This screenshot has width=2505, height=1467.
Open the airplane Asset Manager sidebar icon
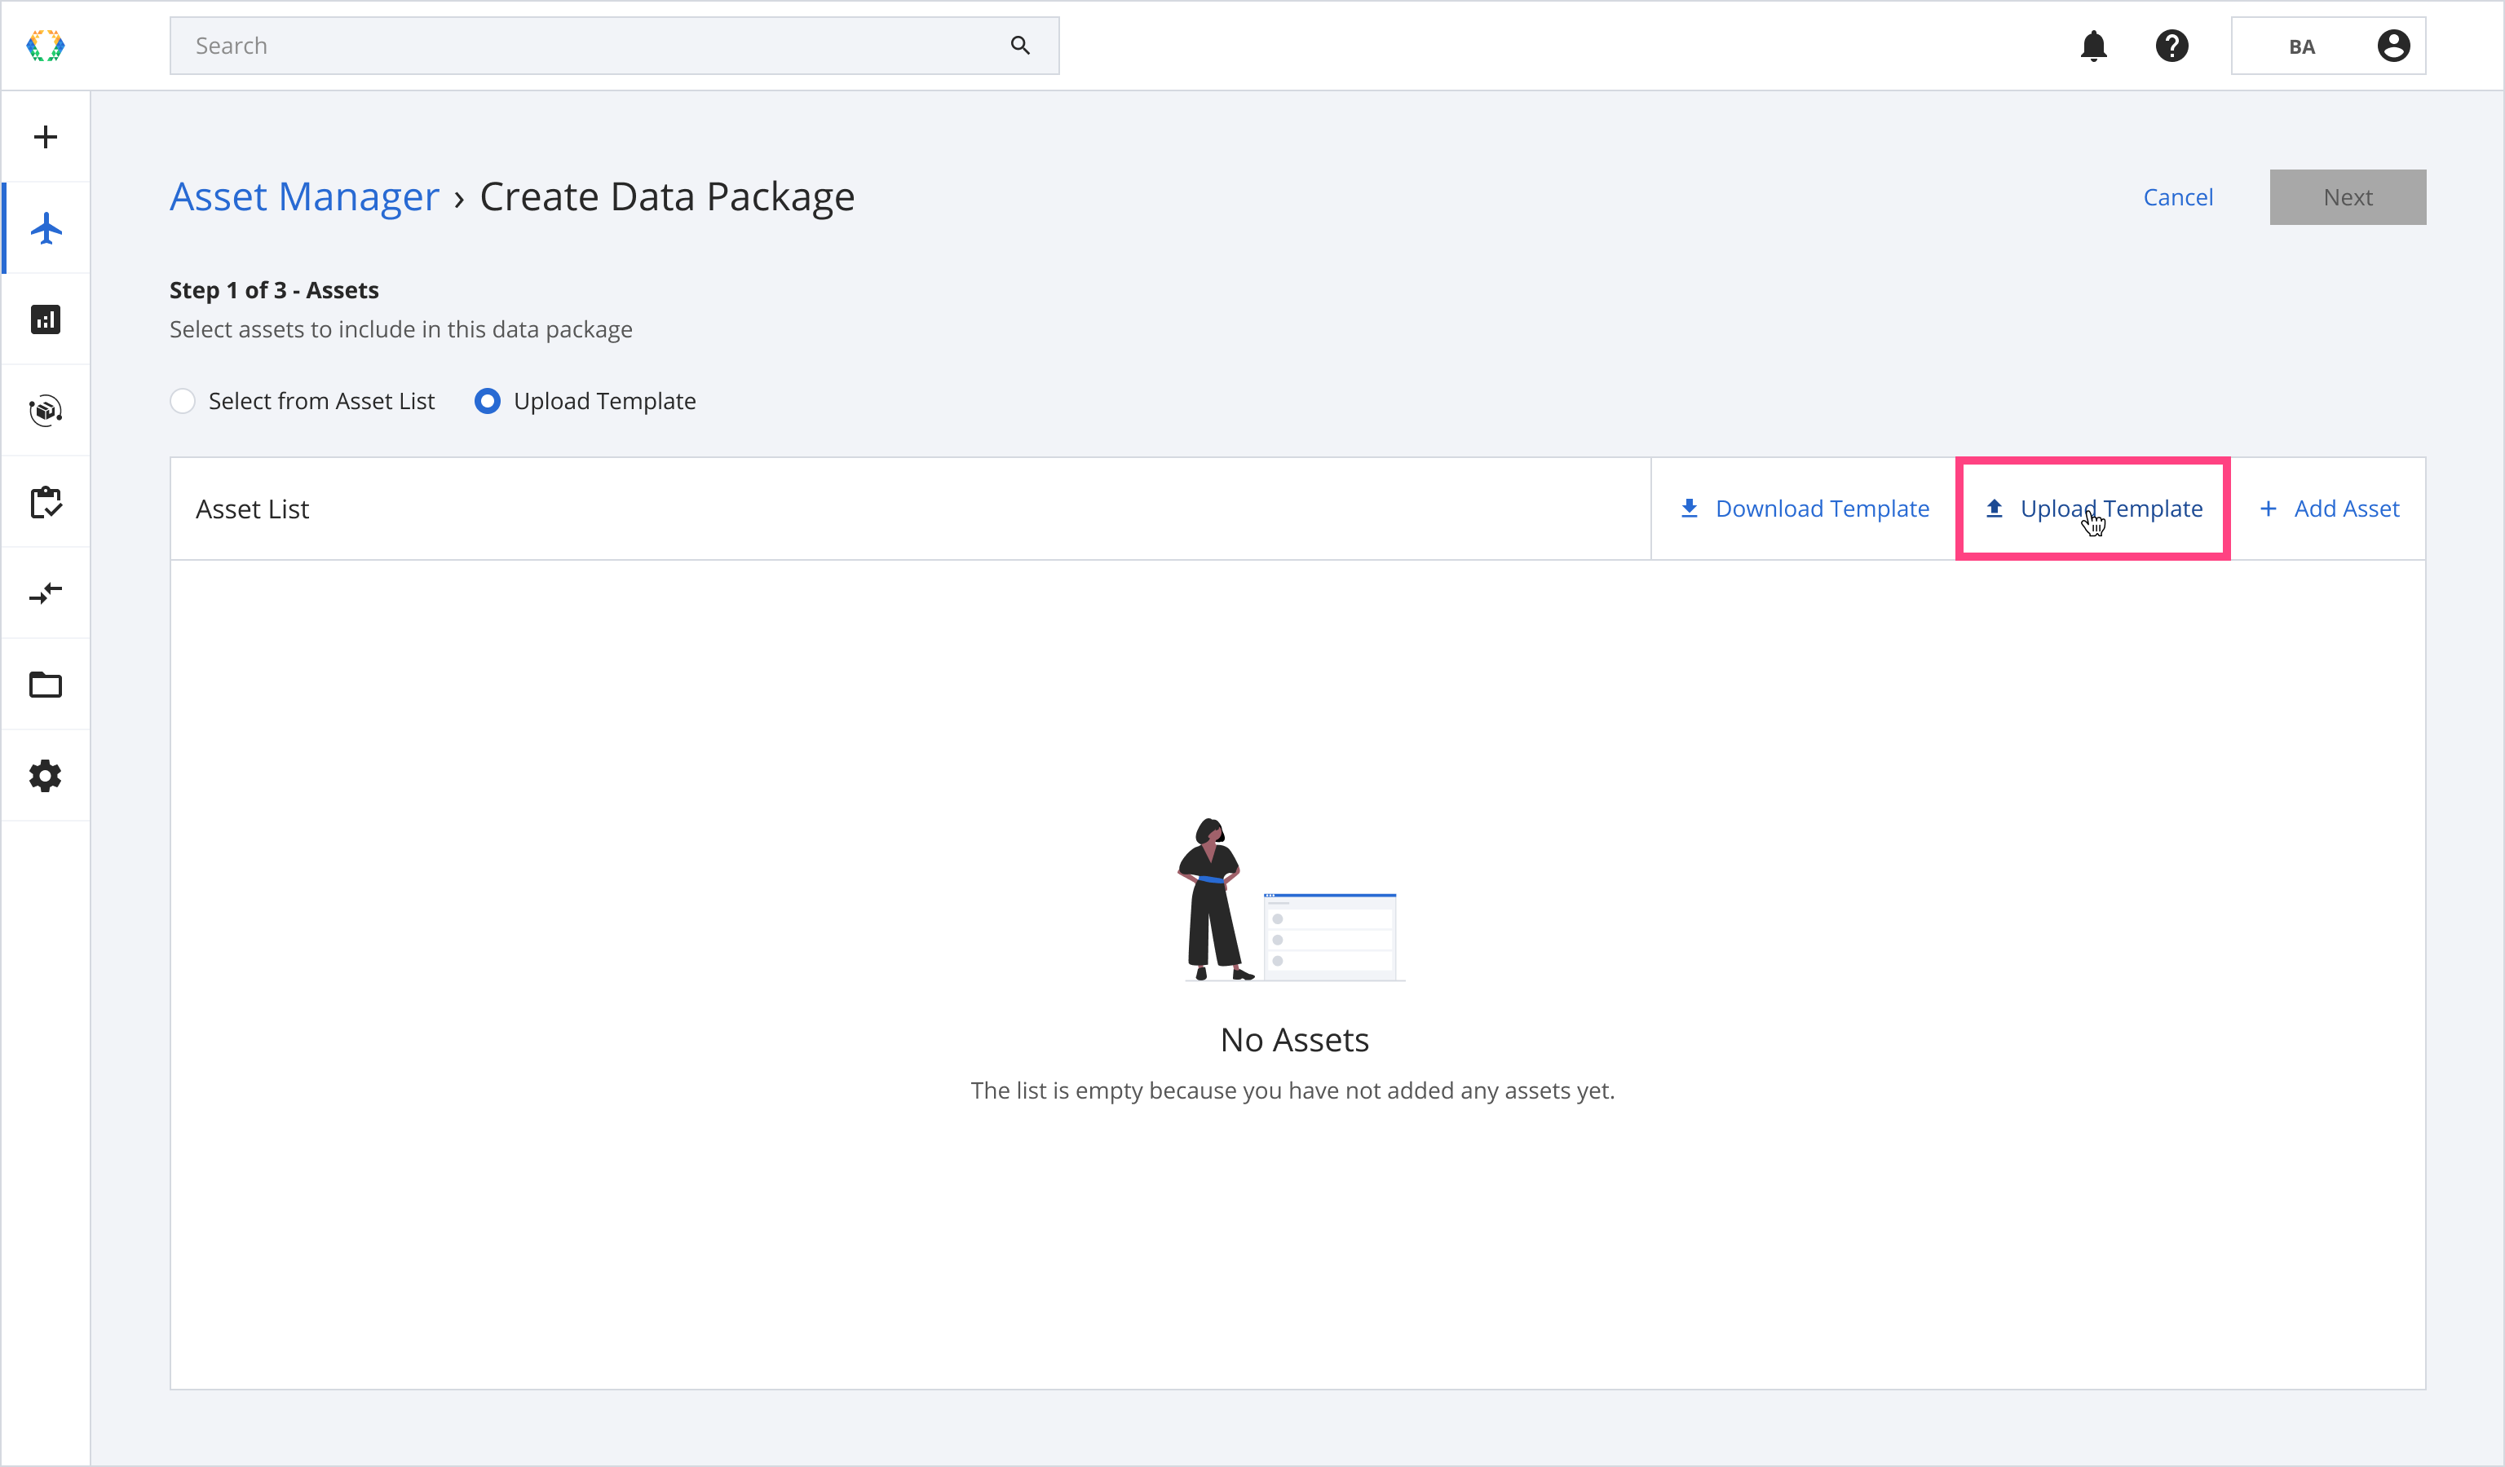[x=46, y=228]
